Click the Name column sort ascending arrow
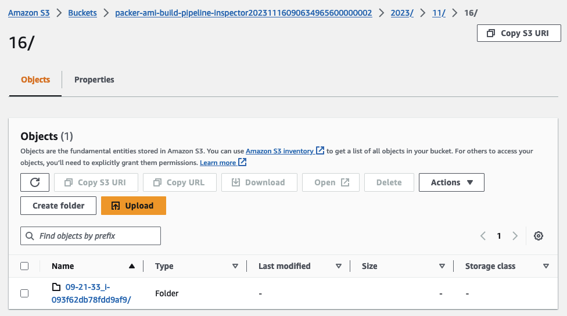This screenshot has width=567, height=316. pos(132,266)
